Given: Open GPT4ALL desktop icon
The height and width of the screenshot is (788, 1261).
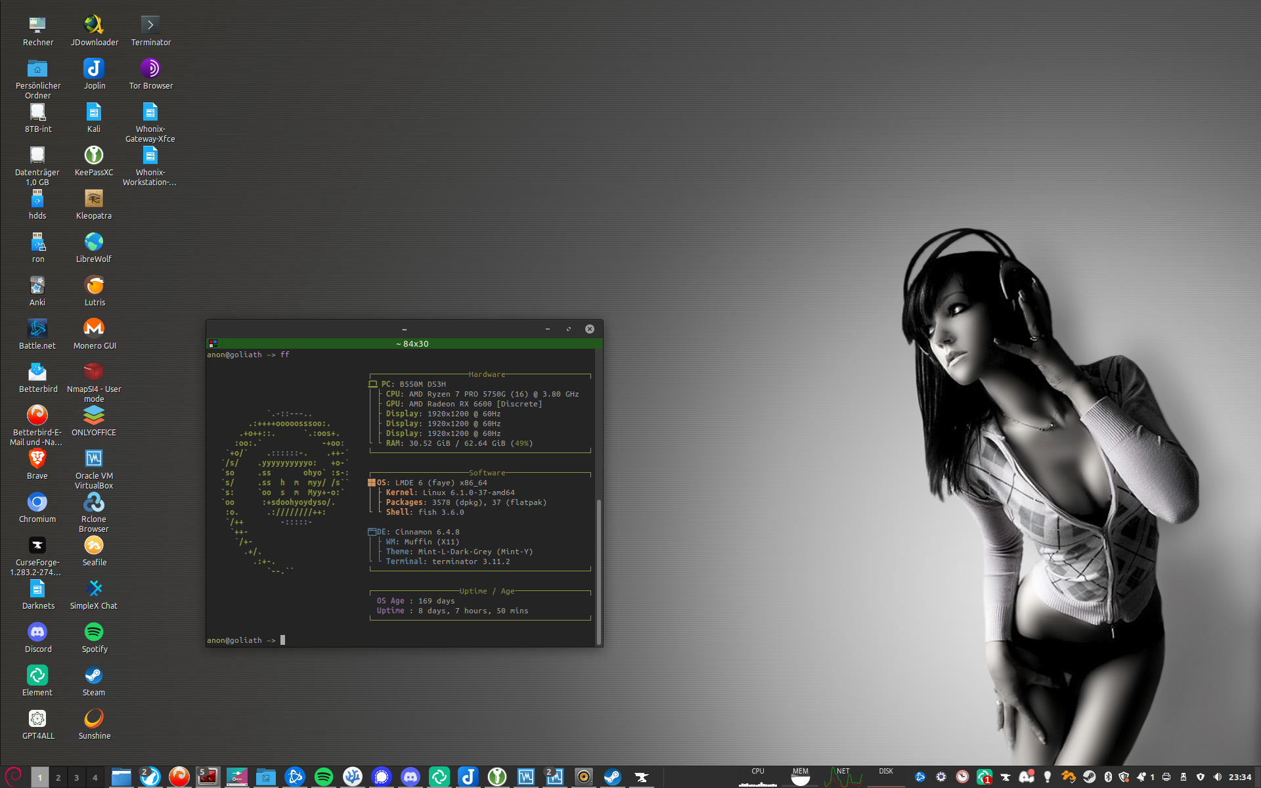Looking at the screenshot, I should [37, 725].
